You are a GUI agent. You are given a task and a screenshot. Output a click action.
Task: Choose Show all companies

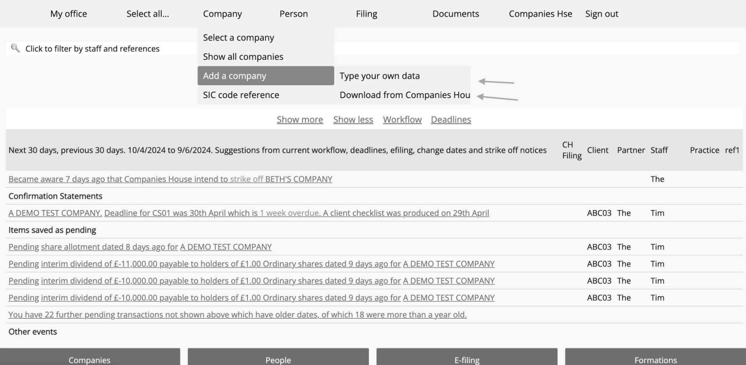click(266, 57)
